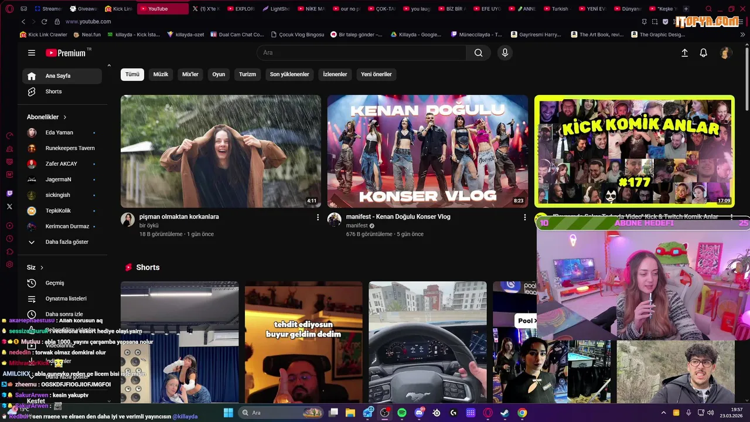This screenshot has width=750, height=422.
Task: Open Daha sonra izle list
Action: 62,314
